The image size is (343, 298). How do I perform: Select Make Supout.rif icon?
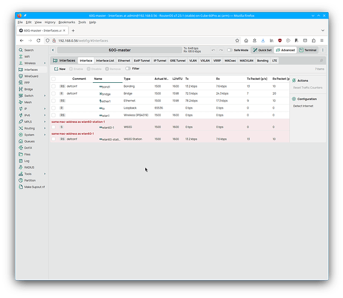[21, 187]
